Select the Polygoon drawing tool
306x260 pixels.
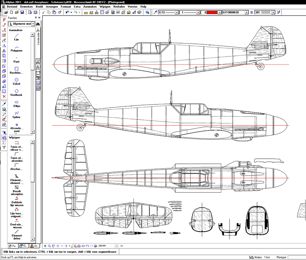[x=16, y=49]
